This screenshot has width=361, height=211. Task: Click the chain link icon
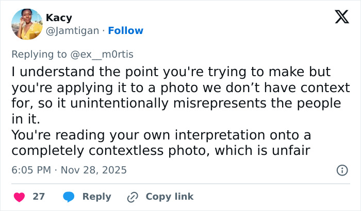(x=133, y=197)
